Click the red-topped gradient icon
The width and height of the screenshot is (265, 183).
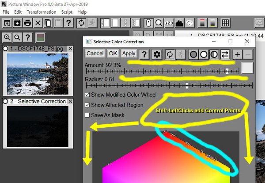coord(202,23)
